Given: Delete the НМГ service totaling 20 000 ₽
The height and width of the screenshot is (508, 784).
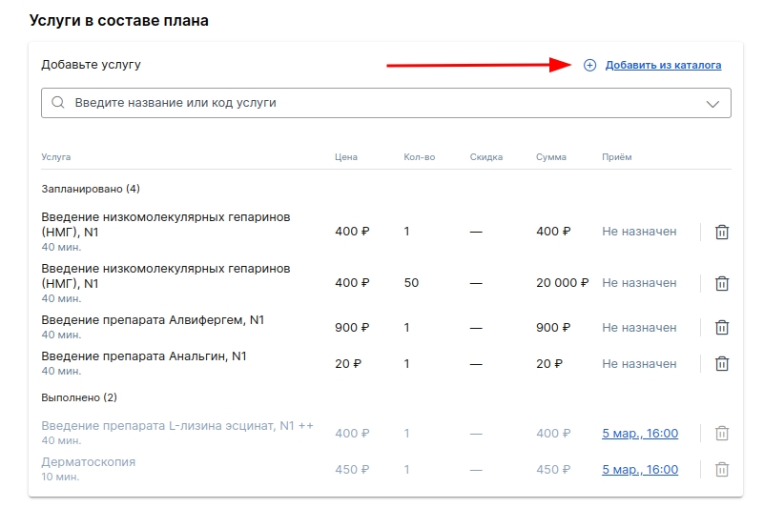Looking at the screenshot, I should (x=721, y=283).
